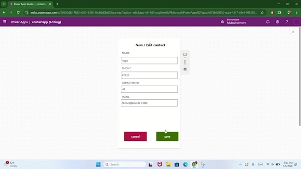The width and height of the screenshot is (301, 169).
Task: Select the phone device preview icon
Action: click(x=185, y=62)
